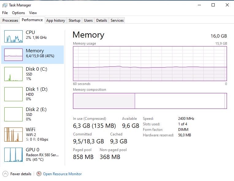Image resolution: width=234 pixels, height=181 pixels.
Task: Open Disk 1 (D:) HDD view
Action: 33,94
